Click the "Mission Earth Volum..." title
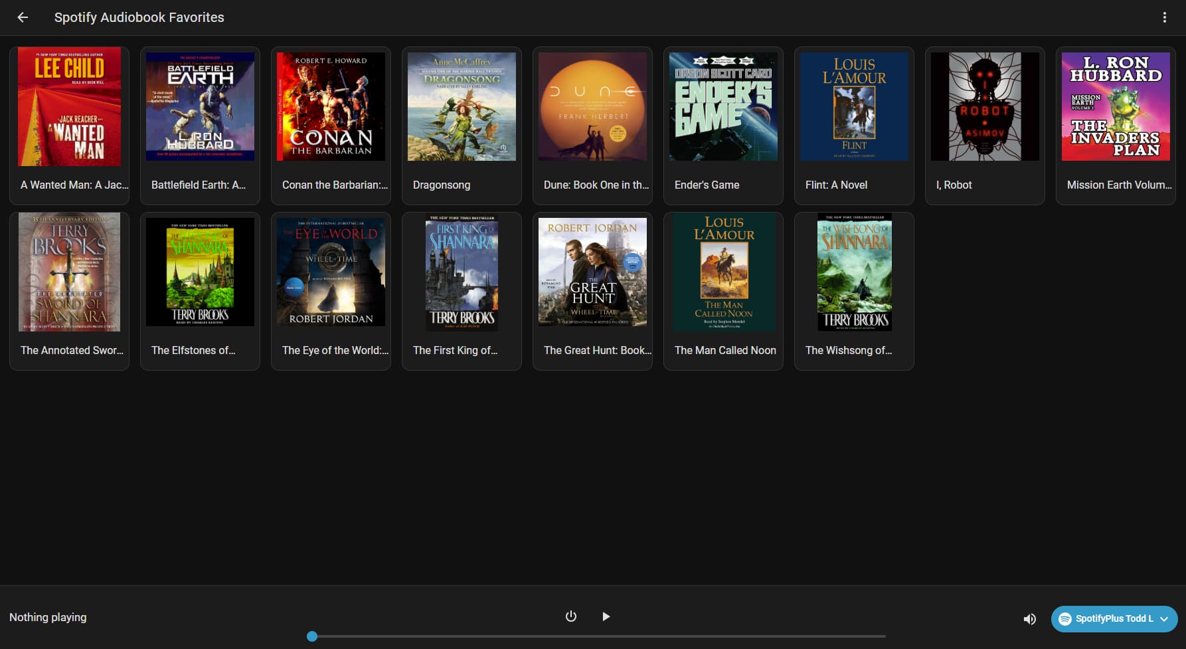Viewport: 1186px width, 649px height. (x=1120, y=185)
